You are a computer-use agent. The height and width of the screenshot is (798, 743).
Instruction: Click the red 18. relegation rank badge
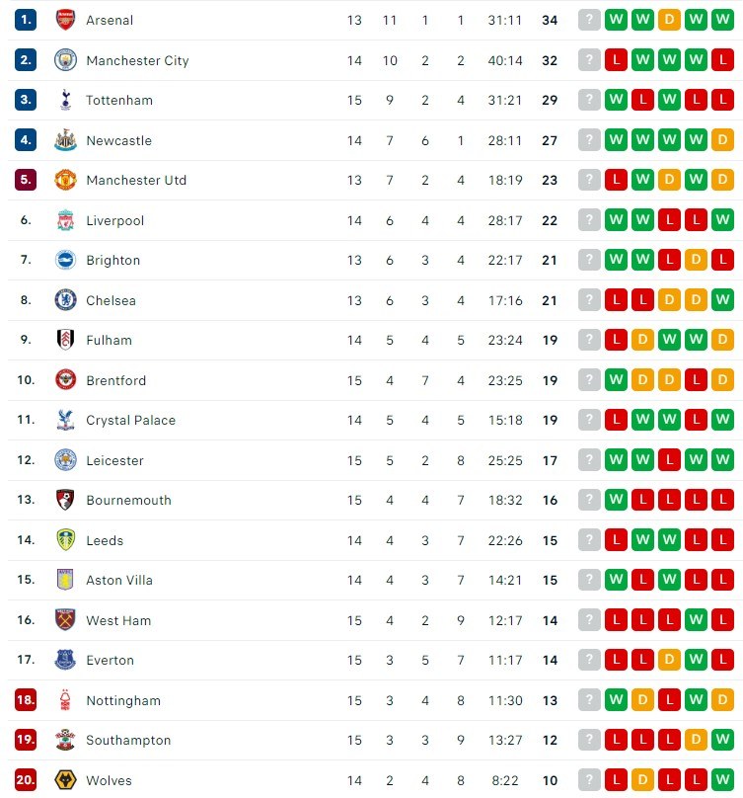pyautogui.click(x=26, y=700)
